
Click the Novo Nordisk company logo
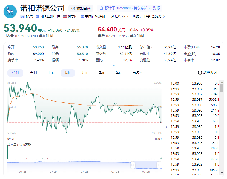(10, 11)
